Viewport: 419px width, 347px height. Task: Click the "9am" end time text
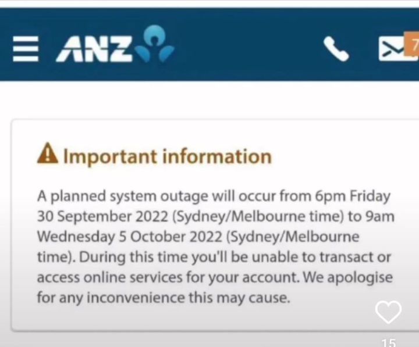[377, 216]
